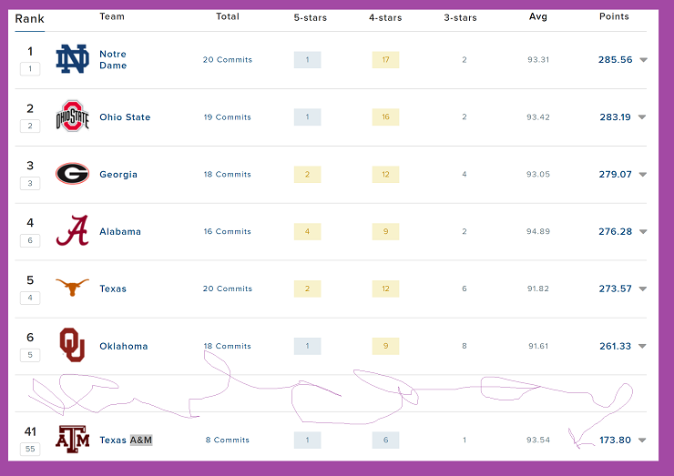Sort by the Rank column header
Viewport: 674px width, 476px height.
click(29, 18)
